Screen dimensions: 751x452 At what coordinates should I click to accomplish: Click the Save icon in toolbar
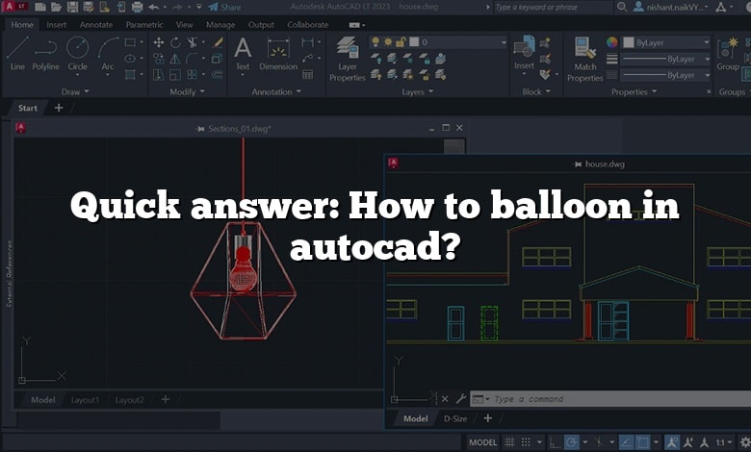coord(72,7)
